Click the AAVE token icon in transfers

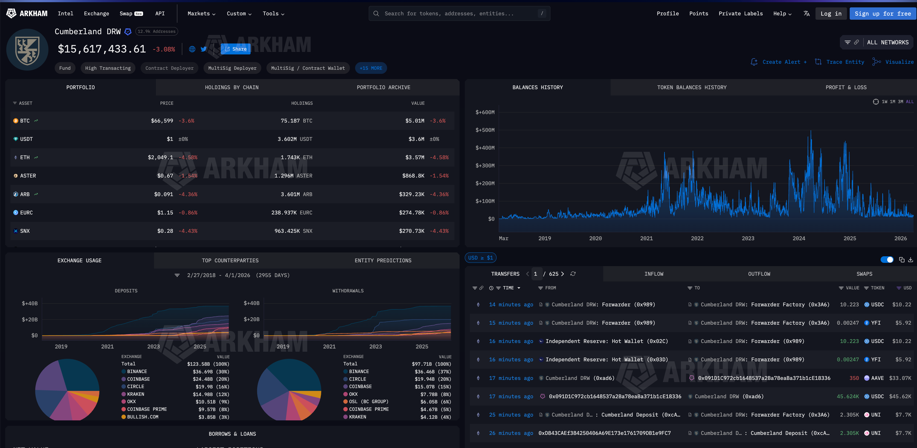(x=867, y=378)
